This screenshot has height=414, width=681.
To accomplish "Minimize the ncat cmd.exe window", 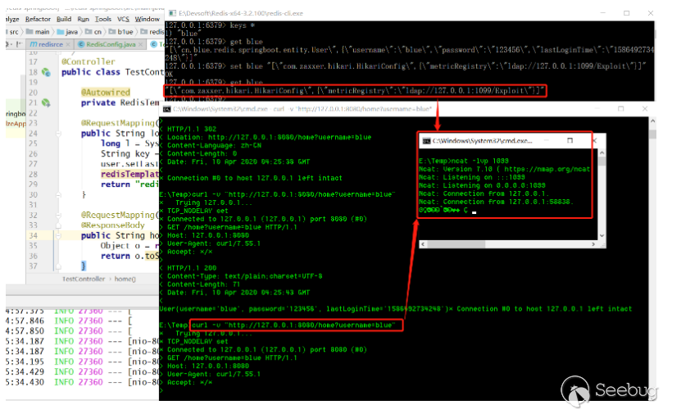I will pyautogui.click(x=547, y=141).
